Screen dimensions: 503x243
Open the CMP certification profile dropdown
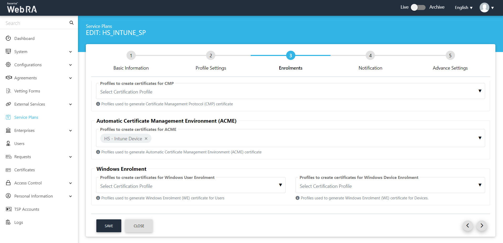coord(480,91)
